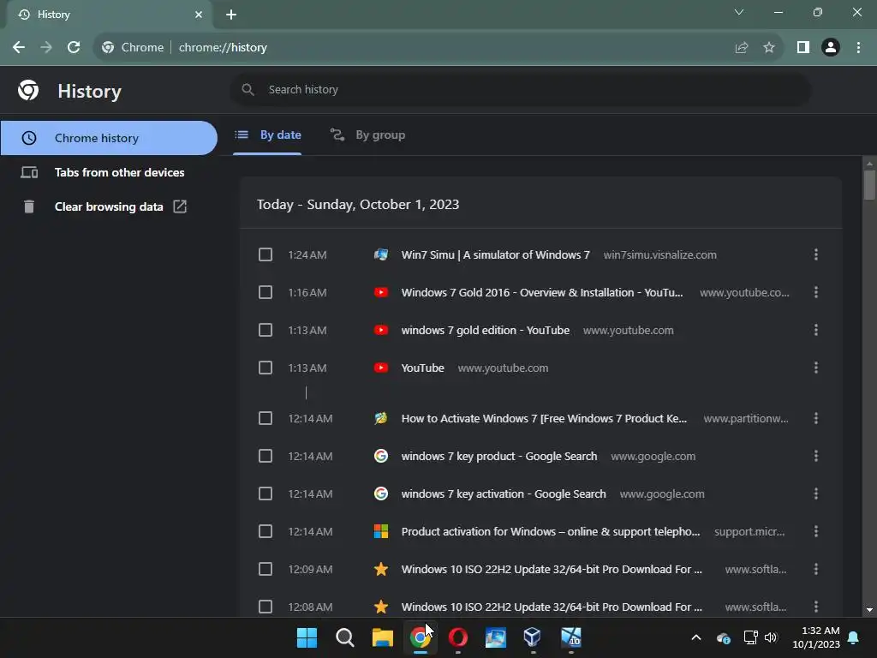This screenshot has height=658, width=877.
Task: Open the volume control in system tray
Action: [772, 637]
